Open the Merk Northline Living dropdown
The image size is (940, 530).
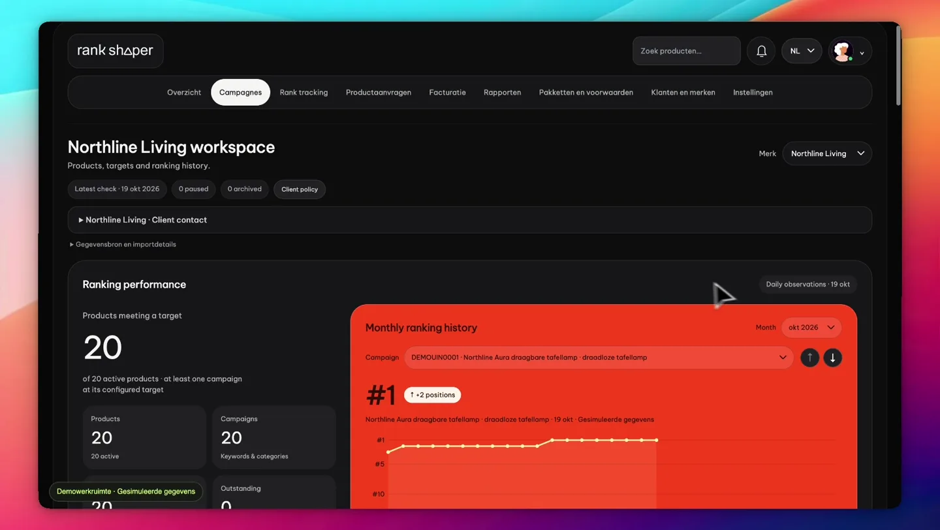click(x=827, y=153)
